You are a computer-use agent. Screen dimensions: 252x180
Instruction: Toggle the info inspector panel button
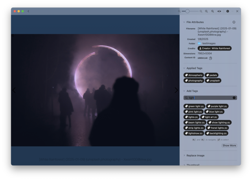(x=228, y=11)
